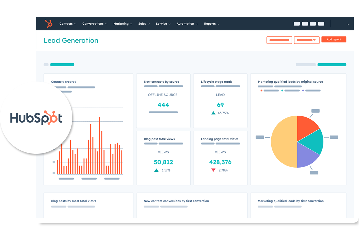Click the 428,376 landing page views value
The height and width of the screenshot is (235, 359).
220,162
